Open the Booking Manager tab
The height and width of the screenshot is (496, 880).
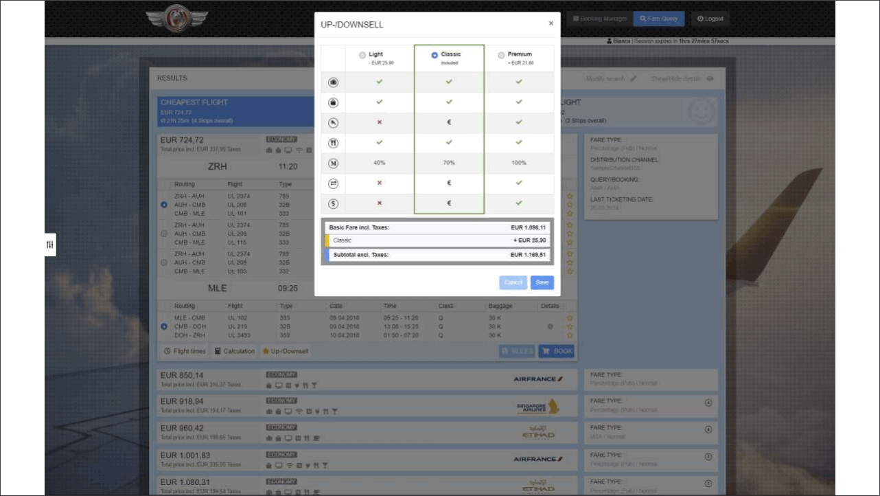point(599,19)
